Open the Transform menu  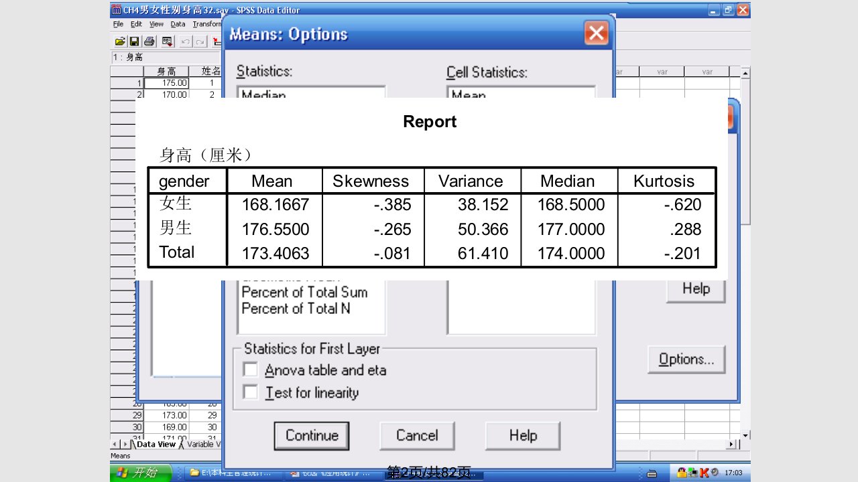coord(206,24)
